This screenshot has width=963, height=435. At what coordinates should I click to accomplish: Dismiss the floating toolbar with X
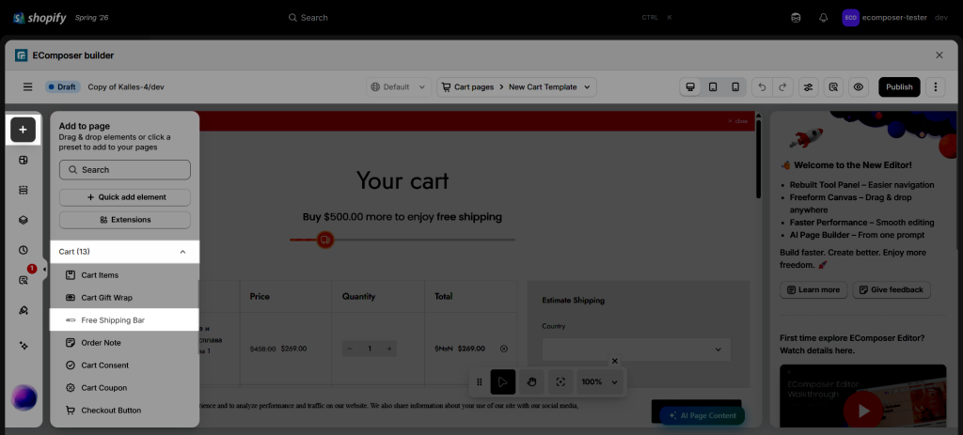tap(615, 361)
